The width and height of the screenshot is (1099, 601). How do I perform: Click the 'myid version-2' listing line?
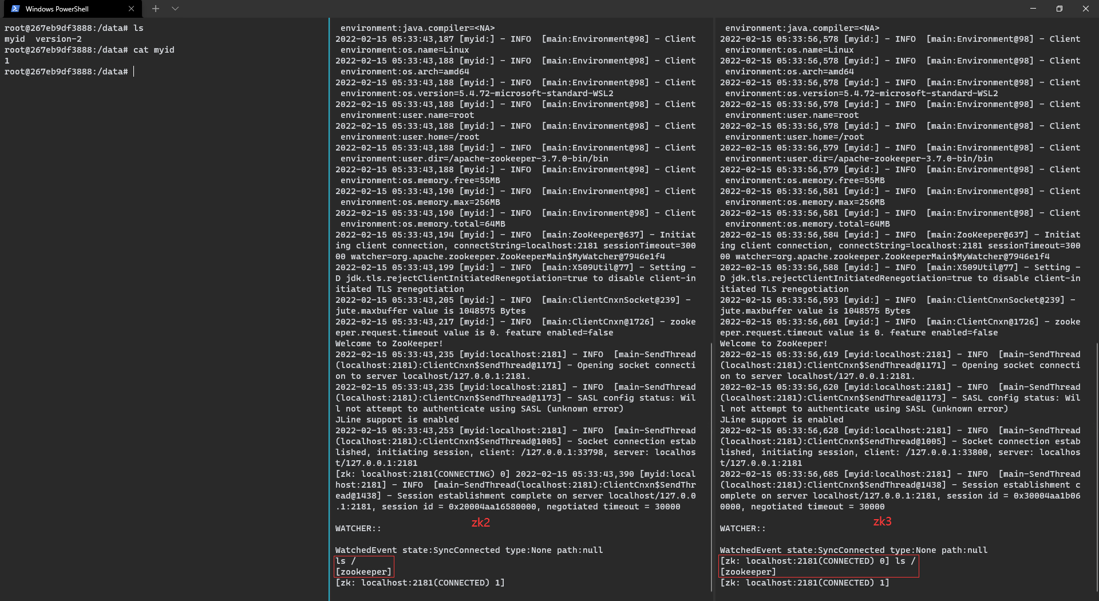click(x=43, y=39)
